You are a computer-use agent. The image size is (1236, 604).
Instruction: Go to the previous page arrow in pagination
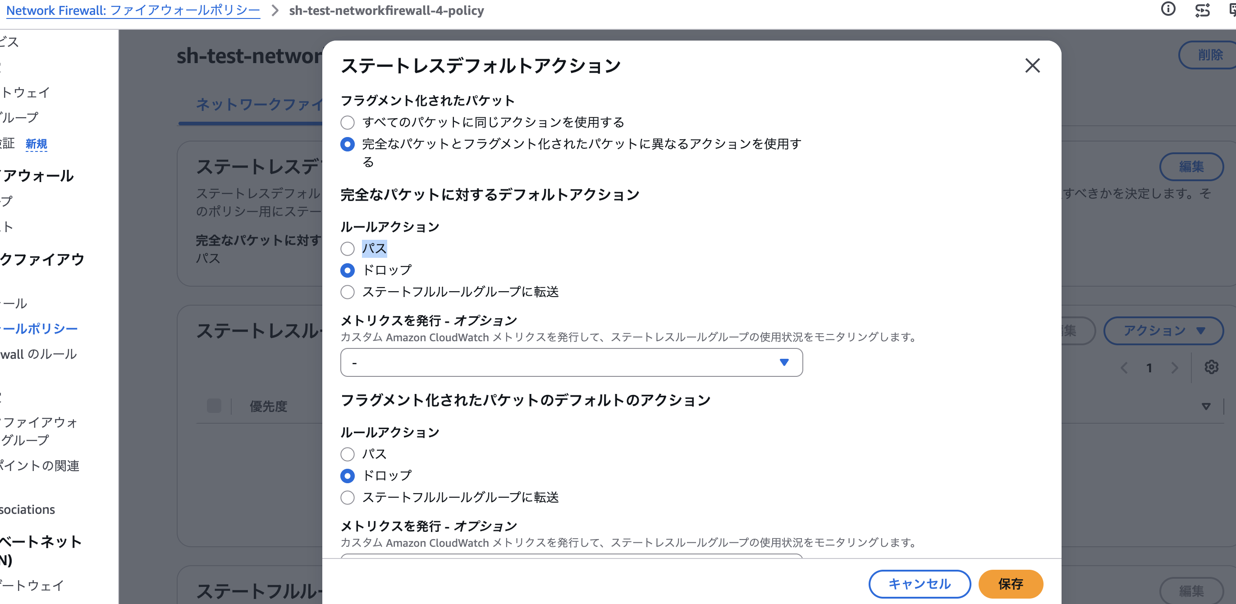point(1124,367)
